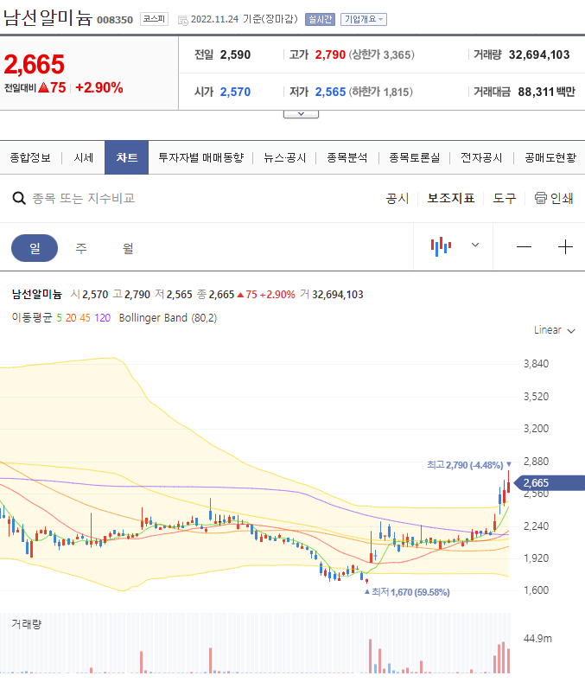Click the 5-day moving average label
585x682 pixels.
pos(59,318)
